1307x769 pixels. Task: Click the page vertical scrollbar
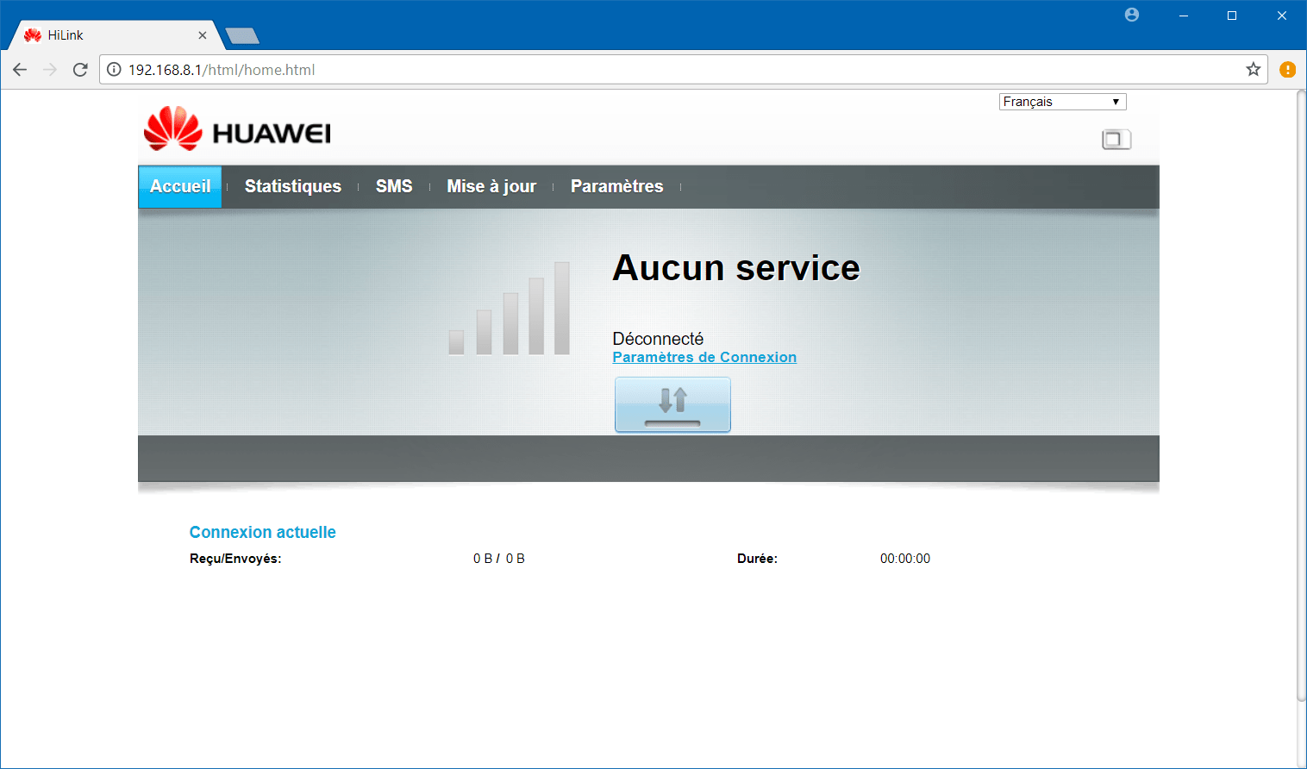1301,397
